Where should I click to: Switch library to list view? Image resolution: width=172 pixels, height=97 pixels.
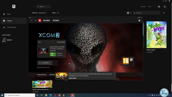click(x=131, y=13)
